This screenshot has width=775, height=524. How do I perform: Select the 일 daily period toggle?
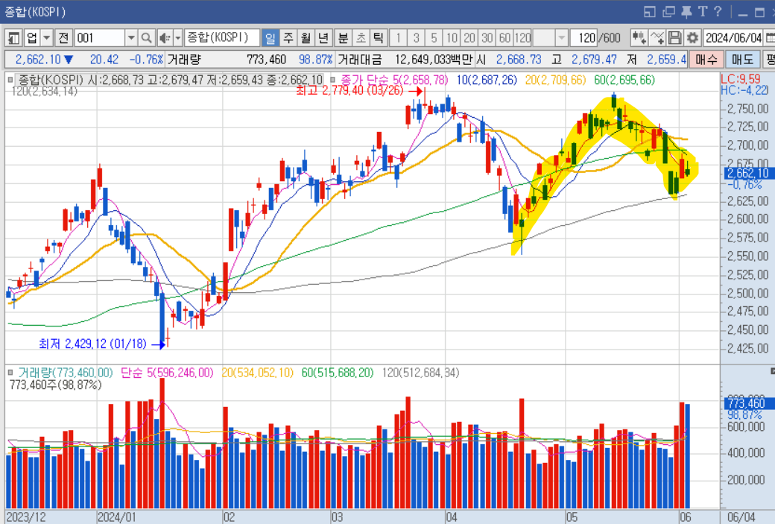tap(271, 37)
